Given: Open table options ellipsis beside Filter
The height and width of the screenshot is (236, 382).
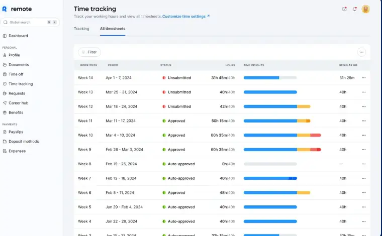Looking at the screenshot, I should tap(361, 52).
